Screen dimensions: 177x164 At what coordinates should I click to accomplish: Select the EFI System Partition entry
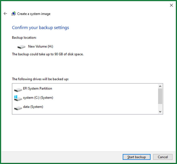tap(37, 89)
